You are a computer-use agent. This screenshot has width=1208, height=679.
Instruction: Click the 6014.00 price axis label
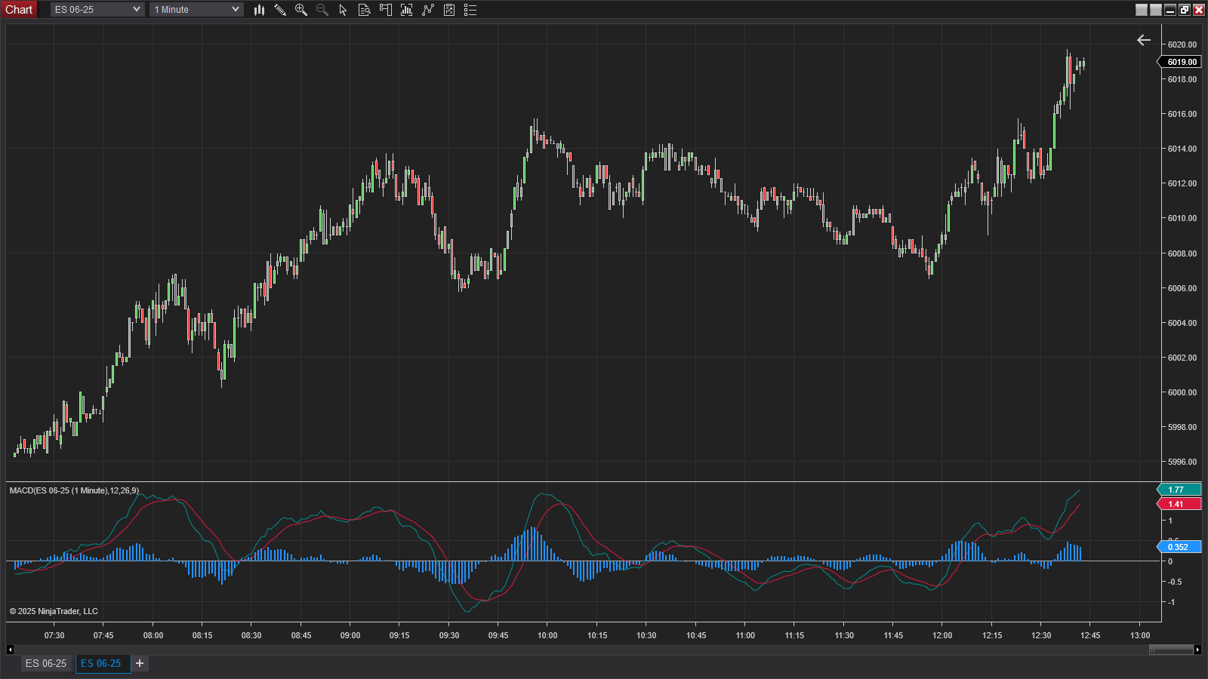pos(1182,149)
